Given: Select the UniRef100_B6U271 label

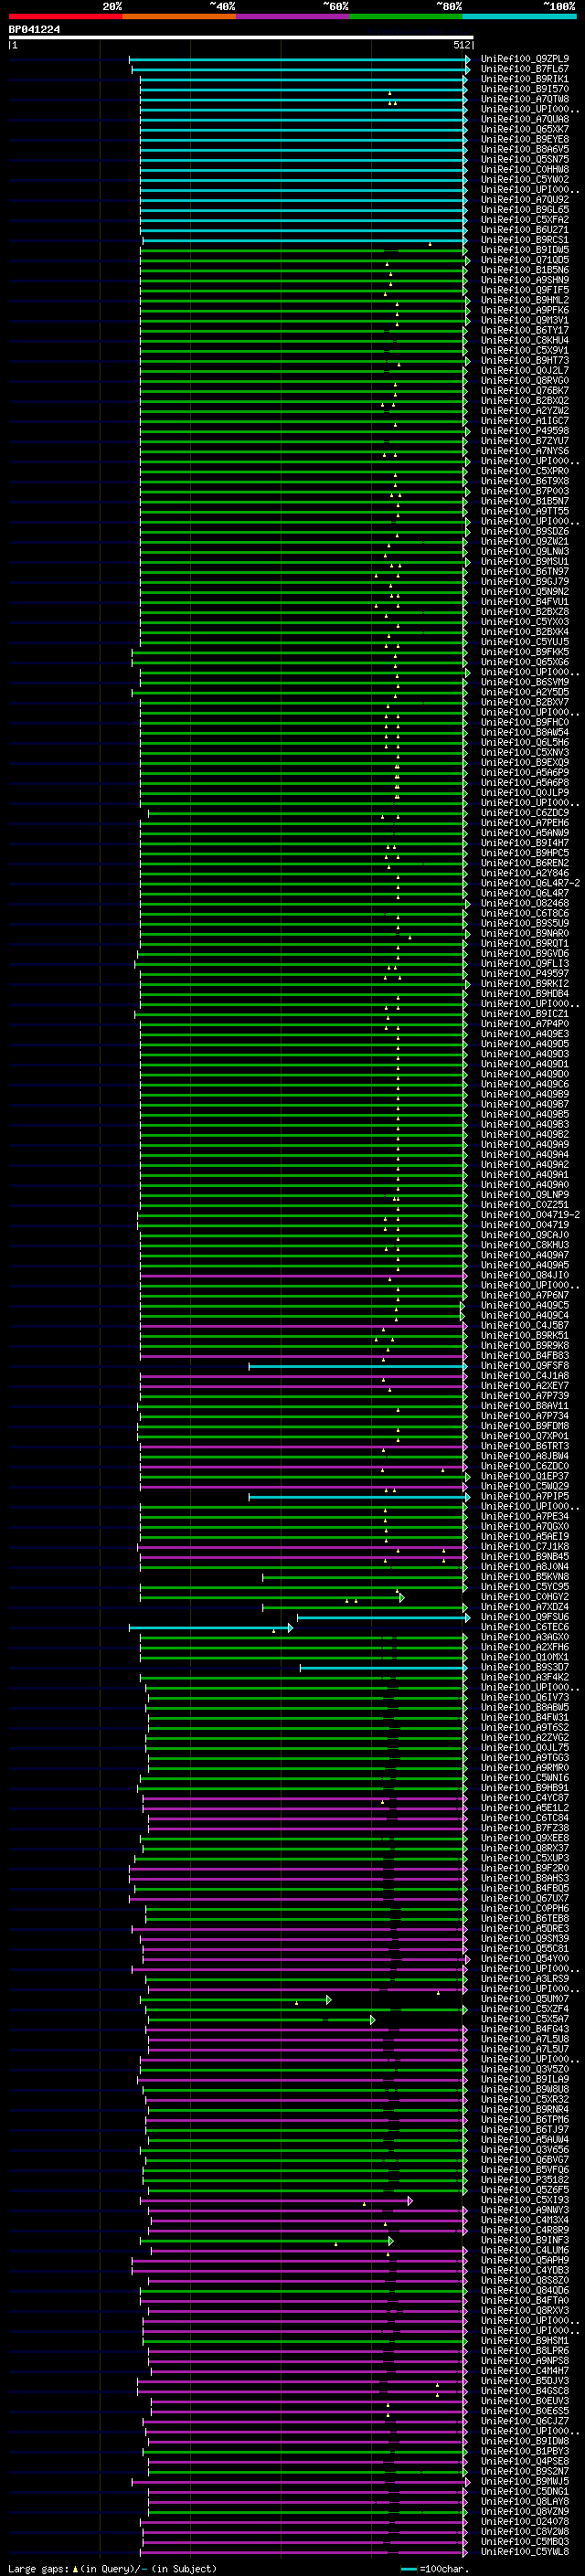Looking at the screenshot, I should (x=525, y=229).
